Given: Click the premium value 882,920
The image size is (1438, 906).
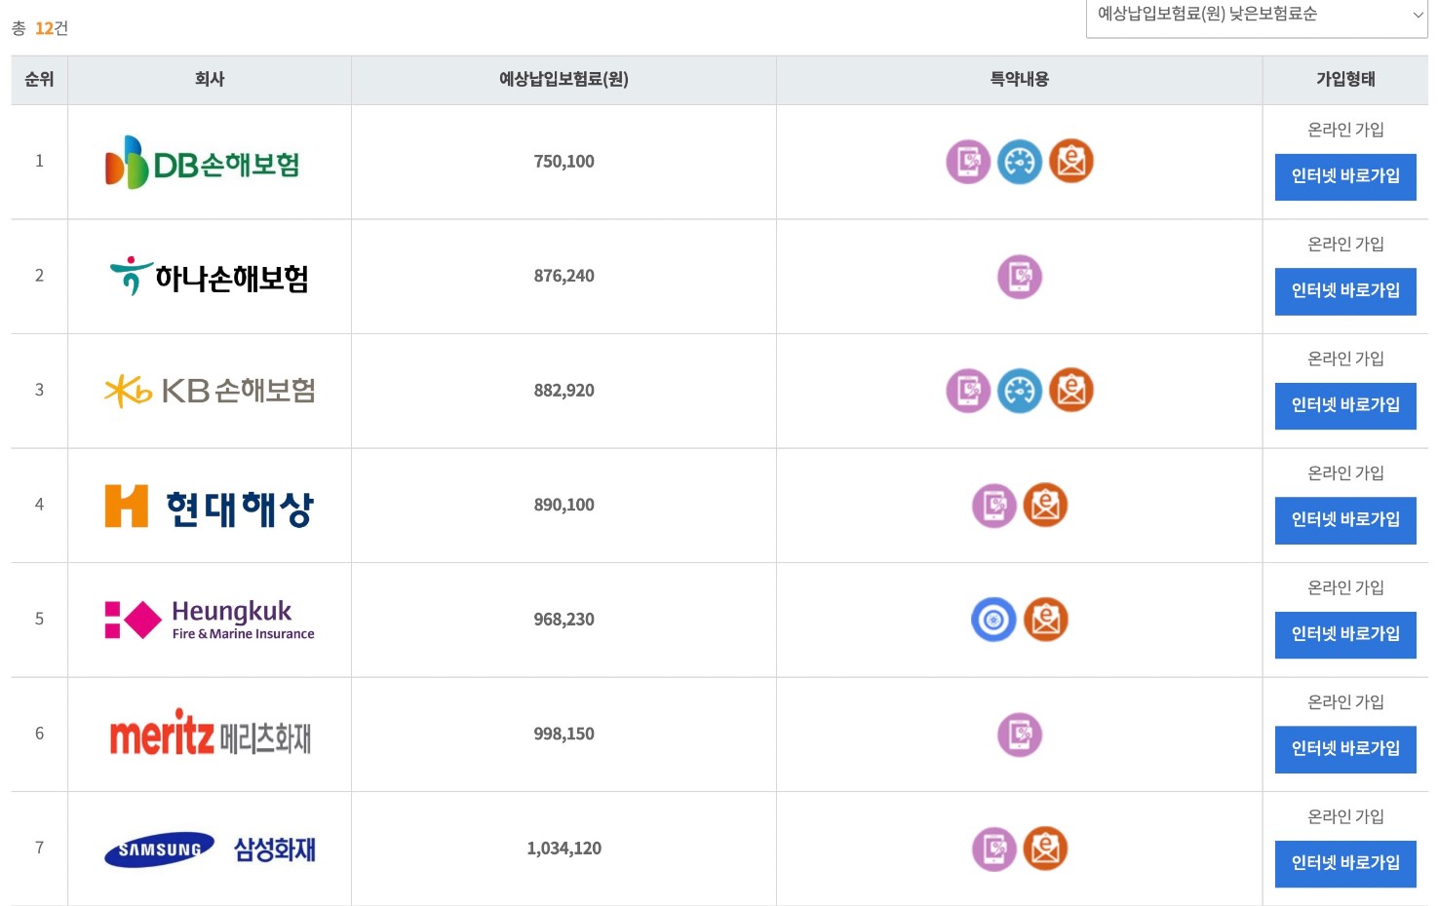Looking at the screenshot, I should (x=564, y=391).
